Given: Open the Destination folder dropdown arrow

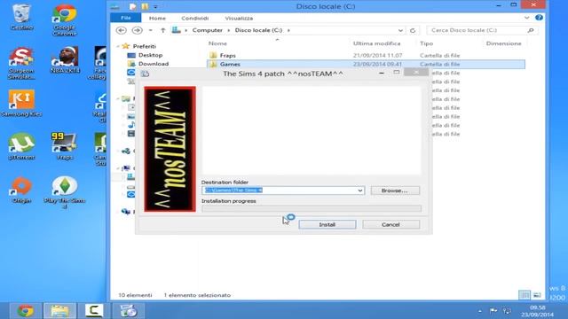Looking at the screenshot, I should [x=360, y=191].
